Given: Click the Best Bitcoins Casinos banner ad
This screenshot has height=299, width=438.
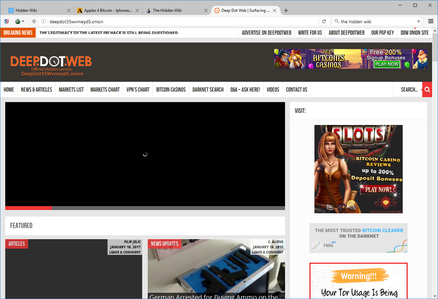Looking at the screenshot, I should (351, 59).
